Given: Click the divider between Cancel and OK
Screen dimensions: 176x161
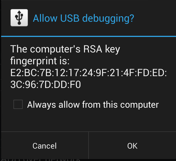Looking at the screenshot, I should pos(89,145).
